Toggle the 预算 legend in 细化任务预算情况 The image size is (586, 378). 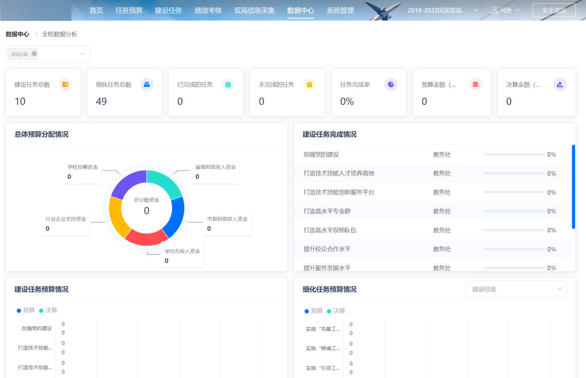click(314, 311)
